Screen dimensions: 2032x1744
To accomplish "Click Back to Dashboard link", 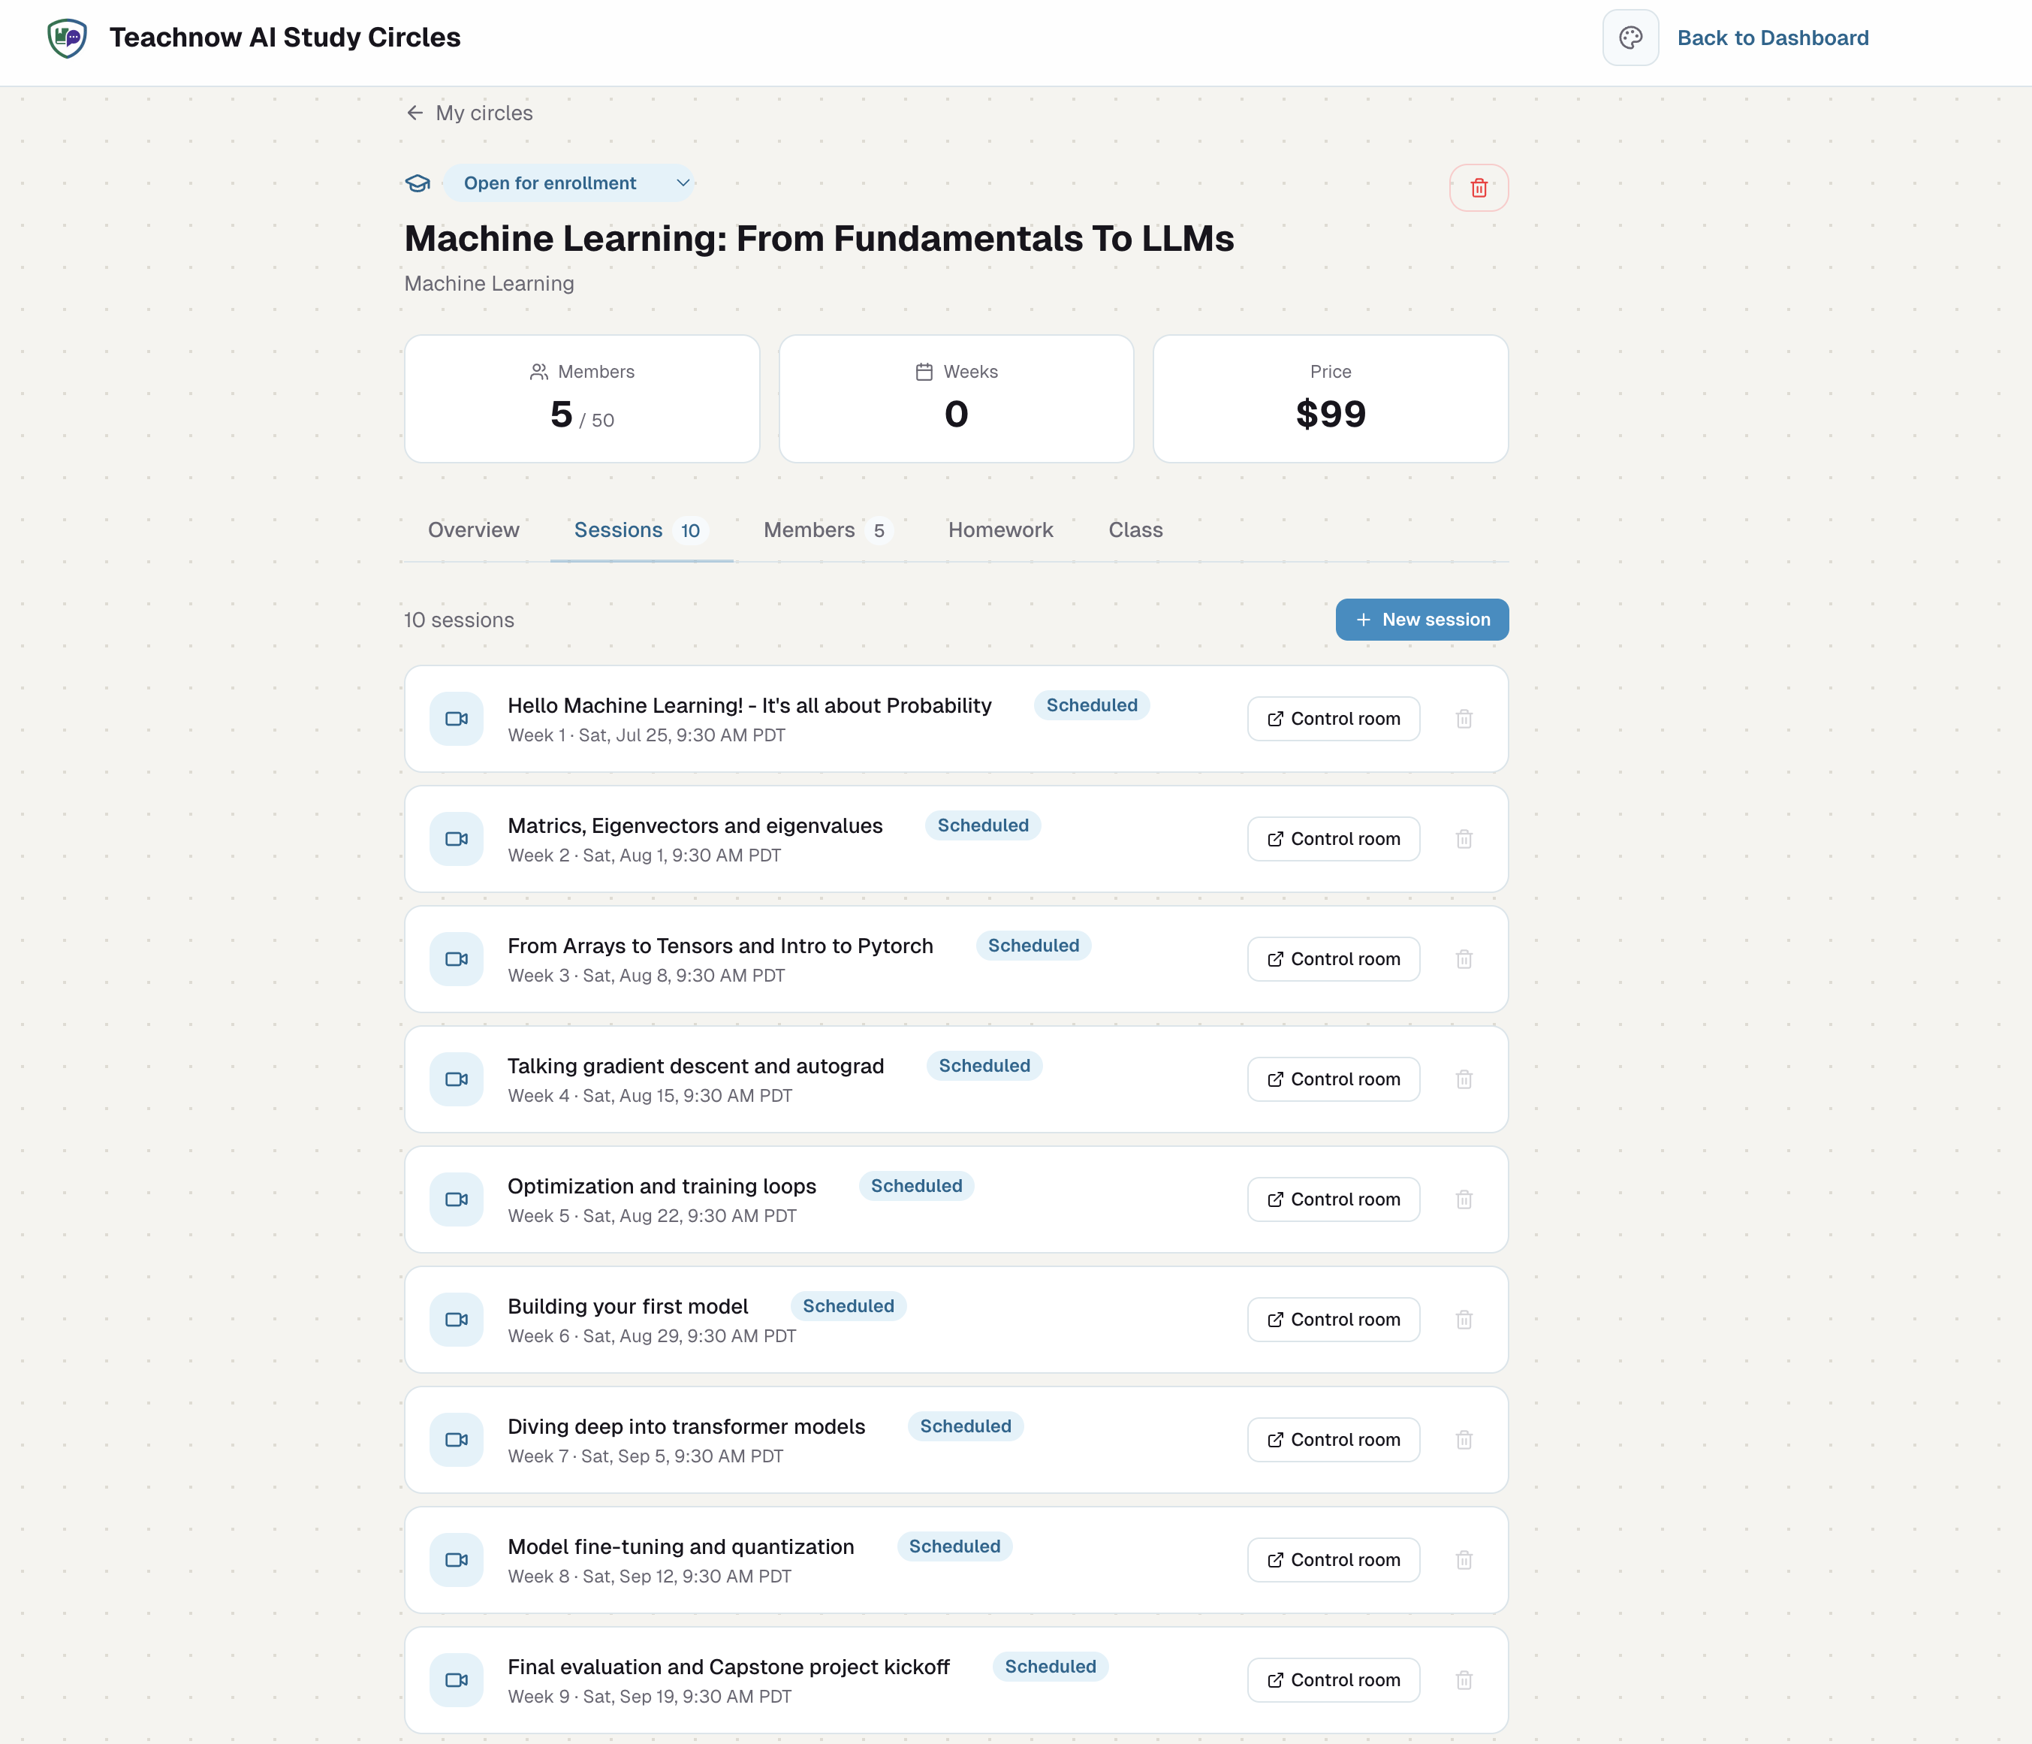I will tap(1772, 38).
